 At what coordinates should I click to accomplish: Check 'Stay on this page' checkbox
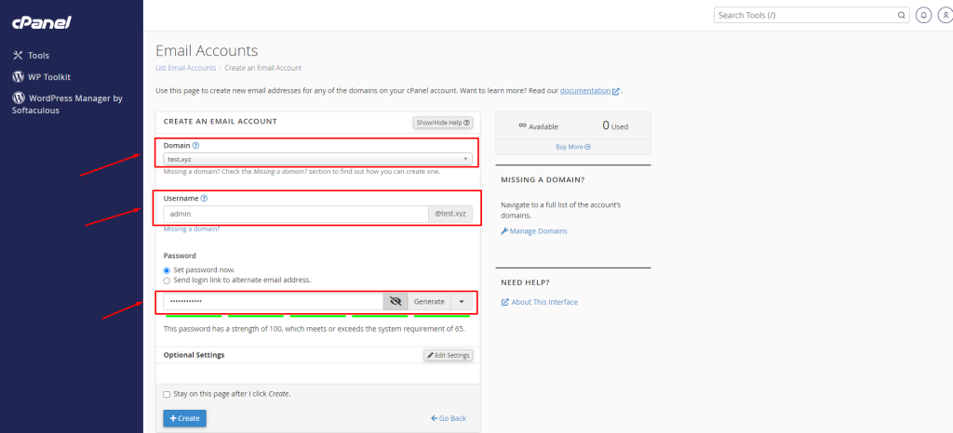[167, 394]
